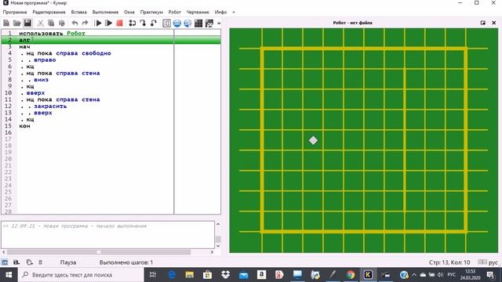The height and width of the screenshot is (282, 502).
Task: Open the Выполнение menu
Action: [x=105, y=13]
